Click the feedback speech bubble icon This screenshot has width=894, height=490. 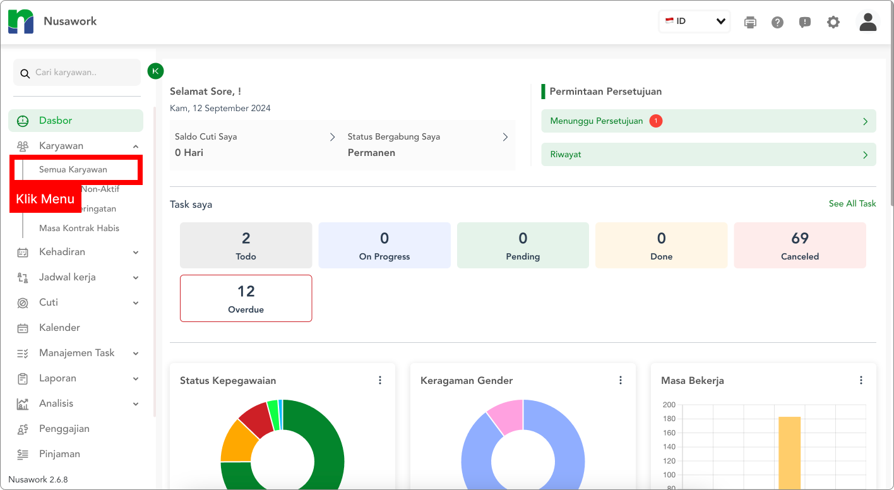pyautogui.click(x=805, y=22)
